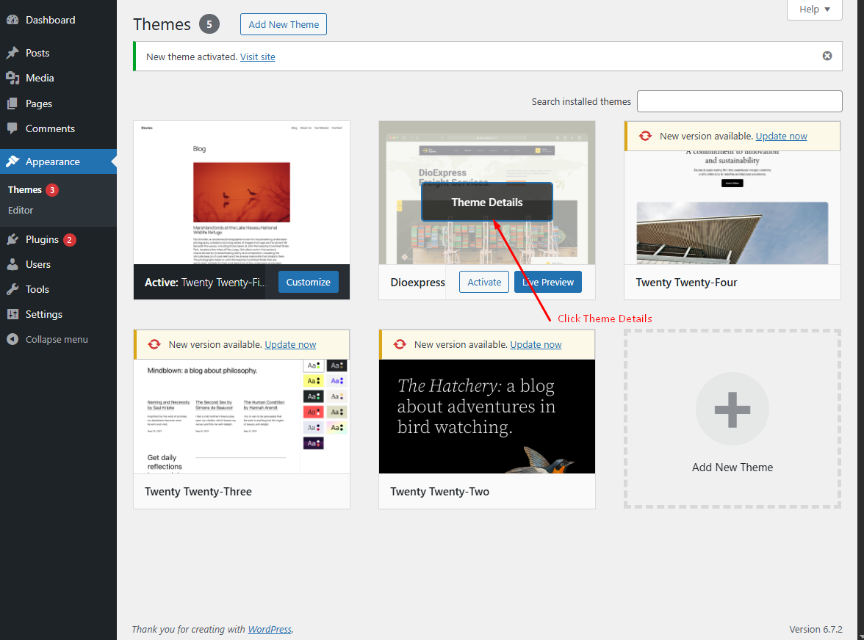Click the Comments speech bubble icon
Viewport: 864px width, 640px height.
click(12, 128)
